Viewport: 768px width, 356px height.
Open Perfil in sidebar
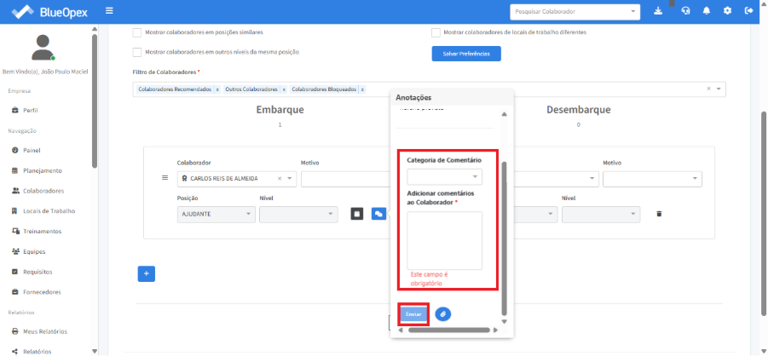31,111
